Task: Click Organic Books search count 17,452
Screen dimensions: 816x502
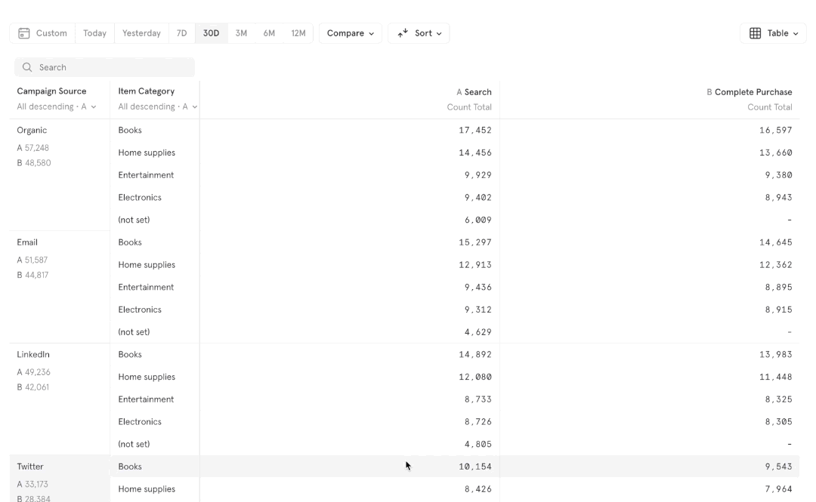Action: tap(475, 131)
